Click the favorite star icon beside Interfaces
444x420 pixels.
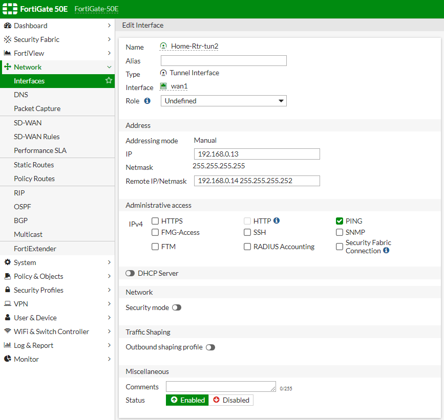coord(109,81)
